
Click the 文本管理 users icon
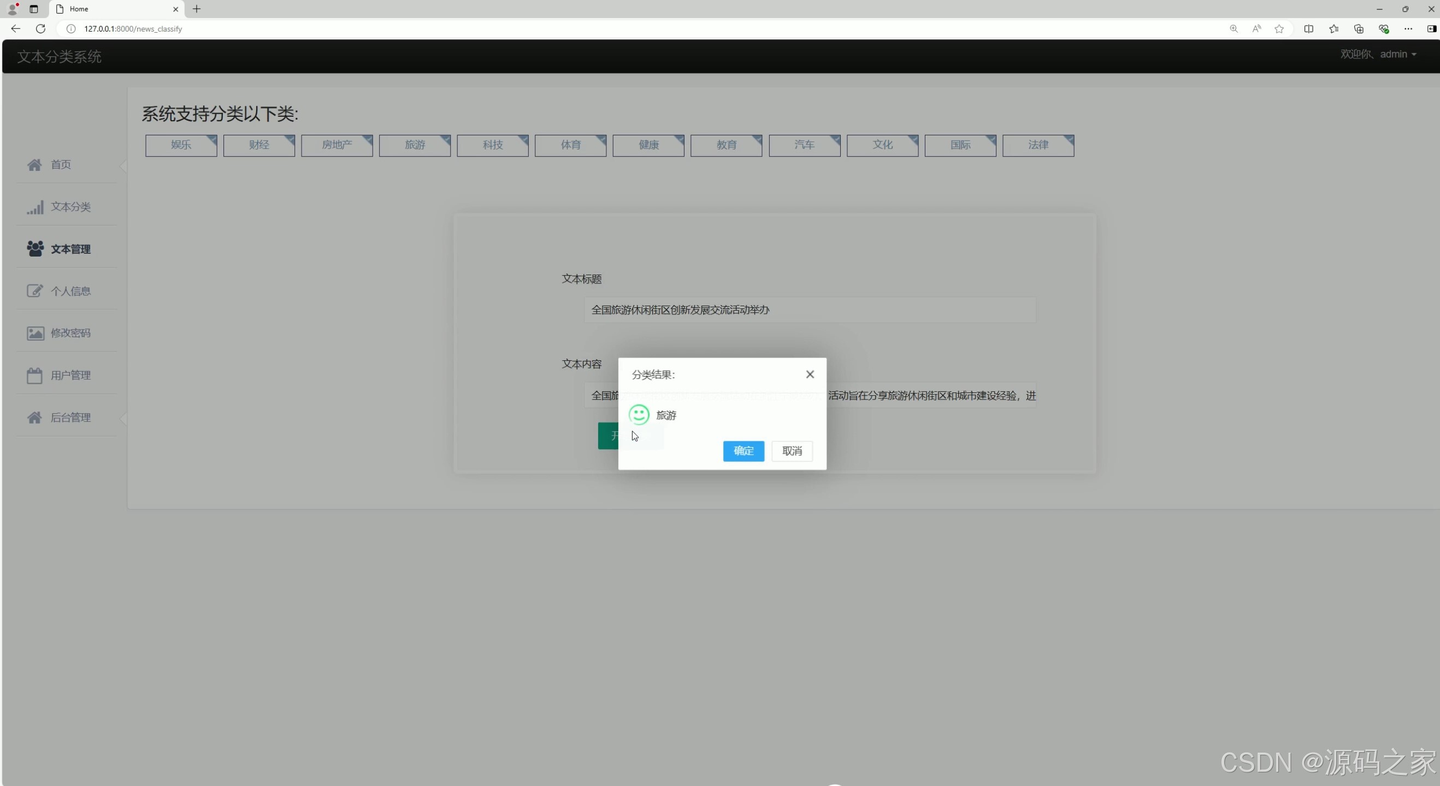coord(34,249)
